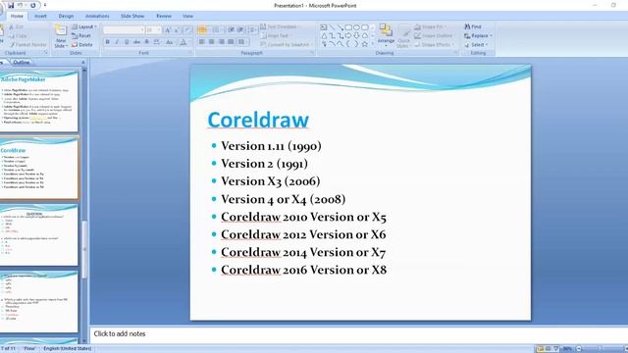Toggle Center text alignment
This screenshot has width=628, height=353.
[212, 41]
